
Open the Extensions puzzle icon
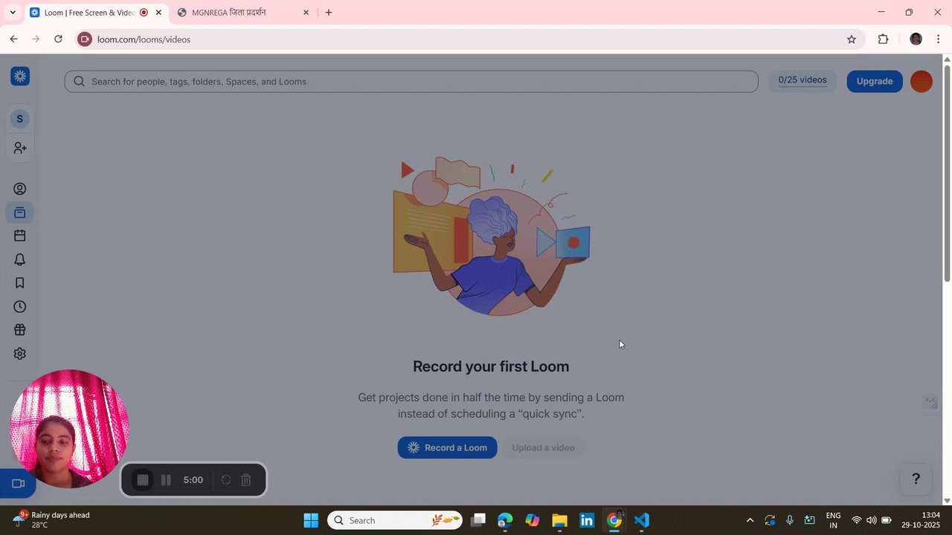point(884,39)
